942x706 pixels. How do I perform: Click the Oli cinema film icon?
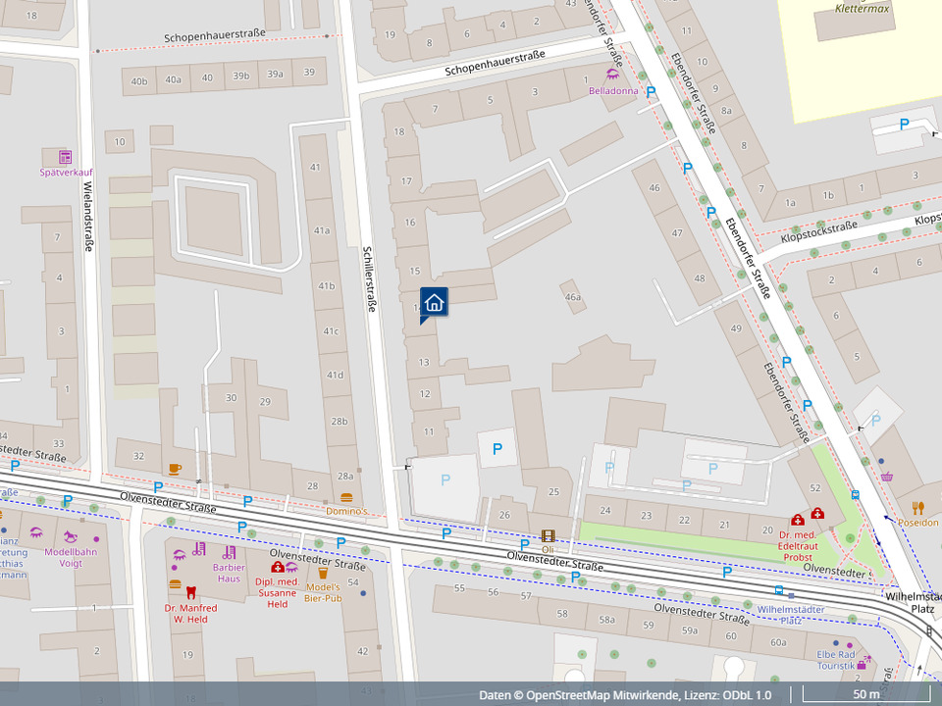548,535
